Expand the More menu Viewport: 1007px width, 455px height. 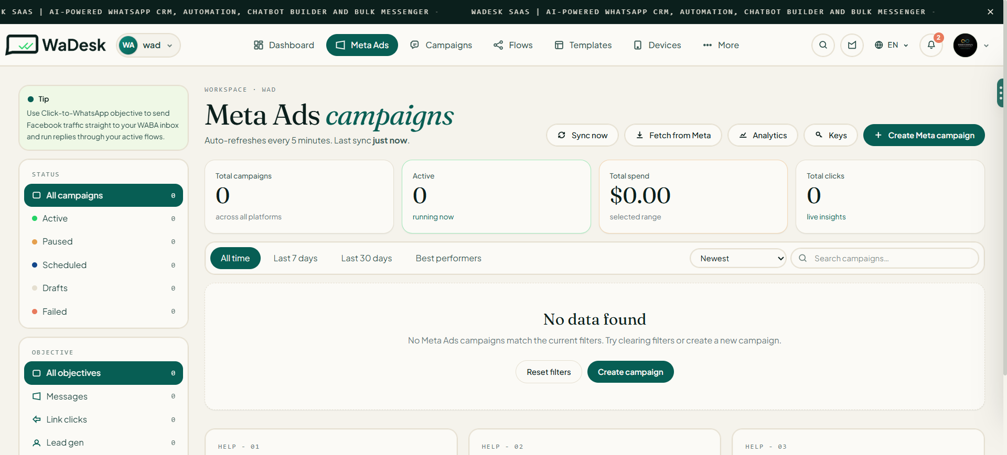click(721, 45)
